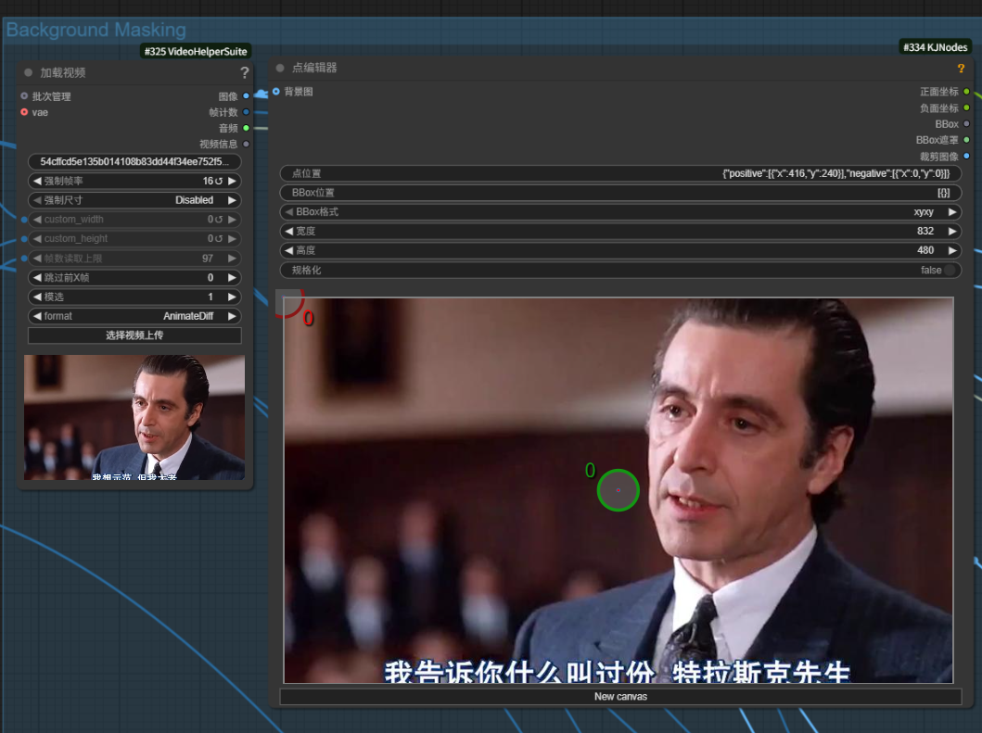Image resolution: width=982 pixels, height=733 pixels.
Task: Previous option for format field
Action: point(37,316)
